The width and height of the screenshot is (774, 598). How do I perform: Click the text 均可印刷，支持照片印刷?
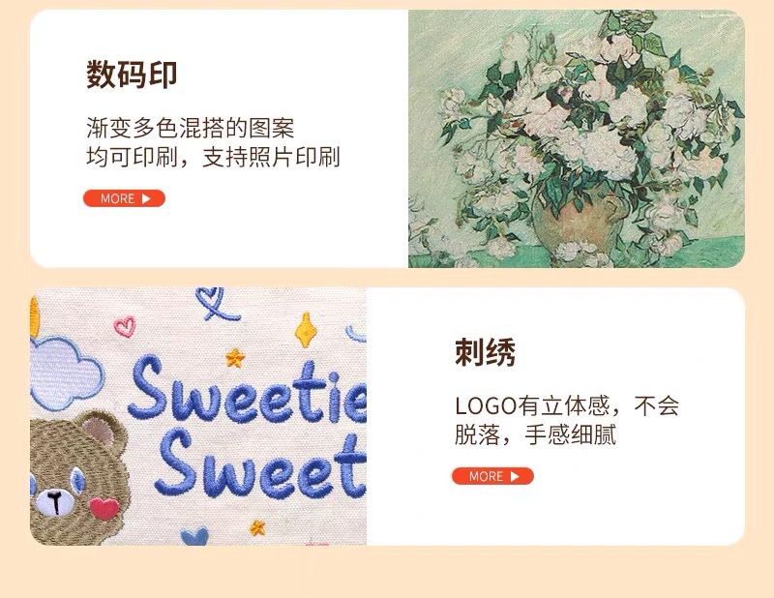click(x=213, y=157)
